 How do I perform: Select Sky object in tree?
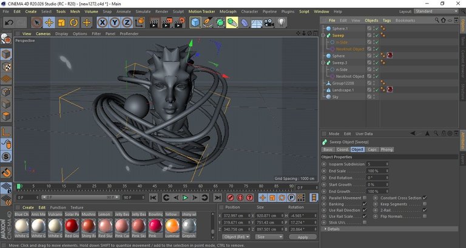(x=335, y=97)
